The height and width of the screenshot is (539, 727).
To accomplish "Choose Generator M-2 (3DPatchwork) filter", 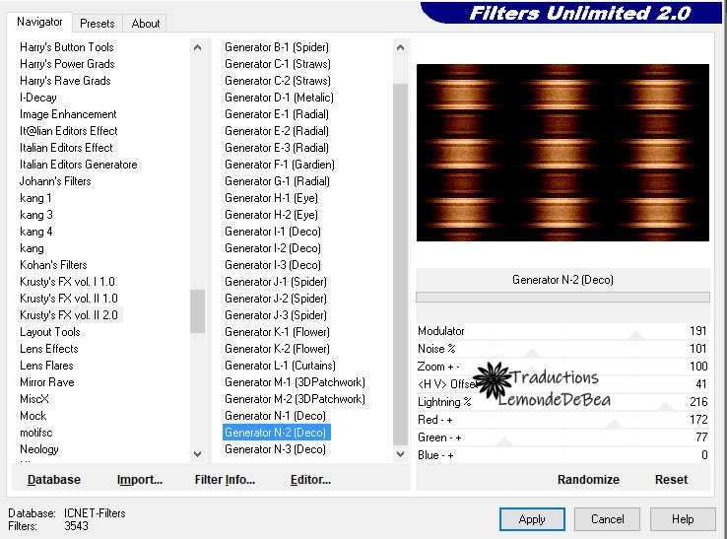I will [295, 399].
